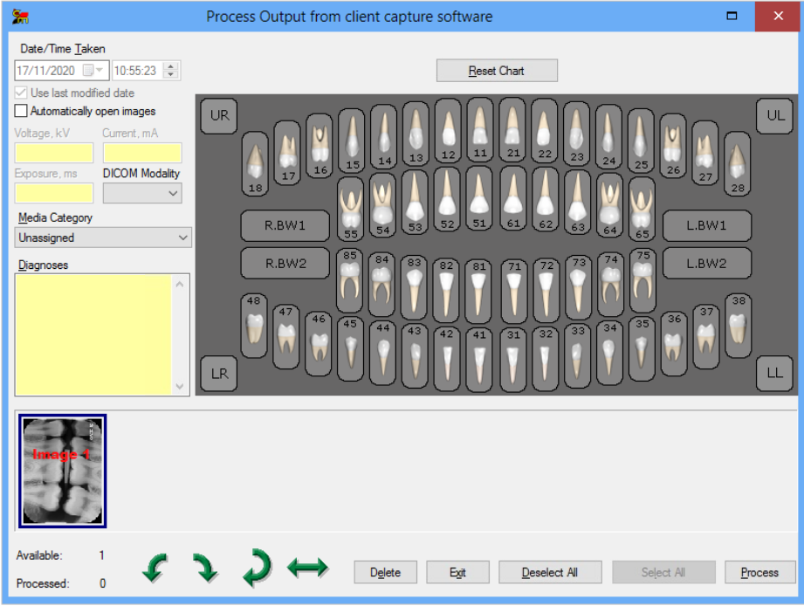Select tooth 21 on the chart
804x606 pixels.
tap(512, 130)
